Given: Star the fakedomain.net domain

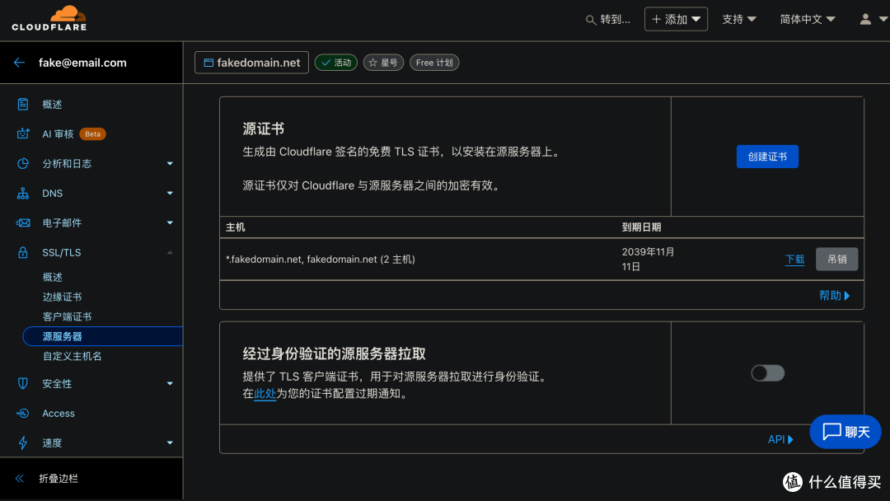Looking at the screenshot, I should 382,62.
